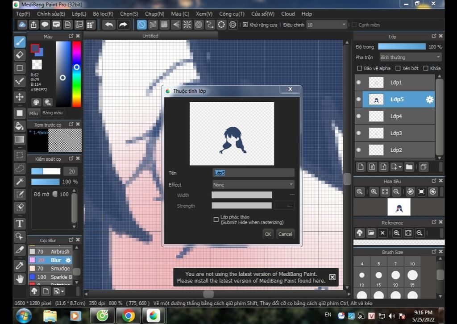
Task: Click the transparent color swatch
Action: pyautogui.click(x=37, y=64)
